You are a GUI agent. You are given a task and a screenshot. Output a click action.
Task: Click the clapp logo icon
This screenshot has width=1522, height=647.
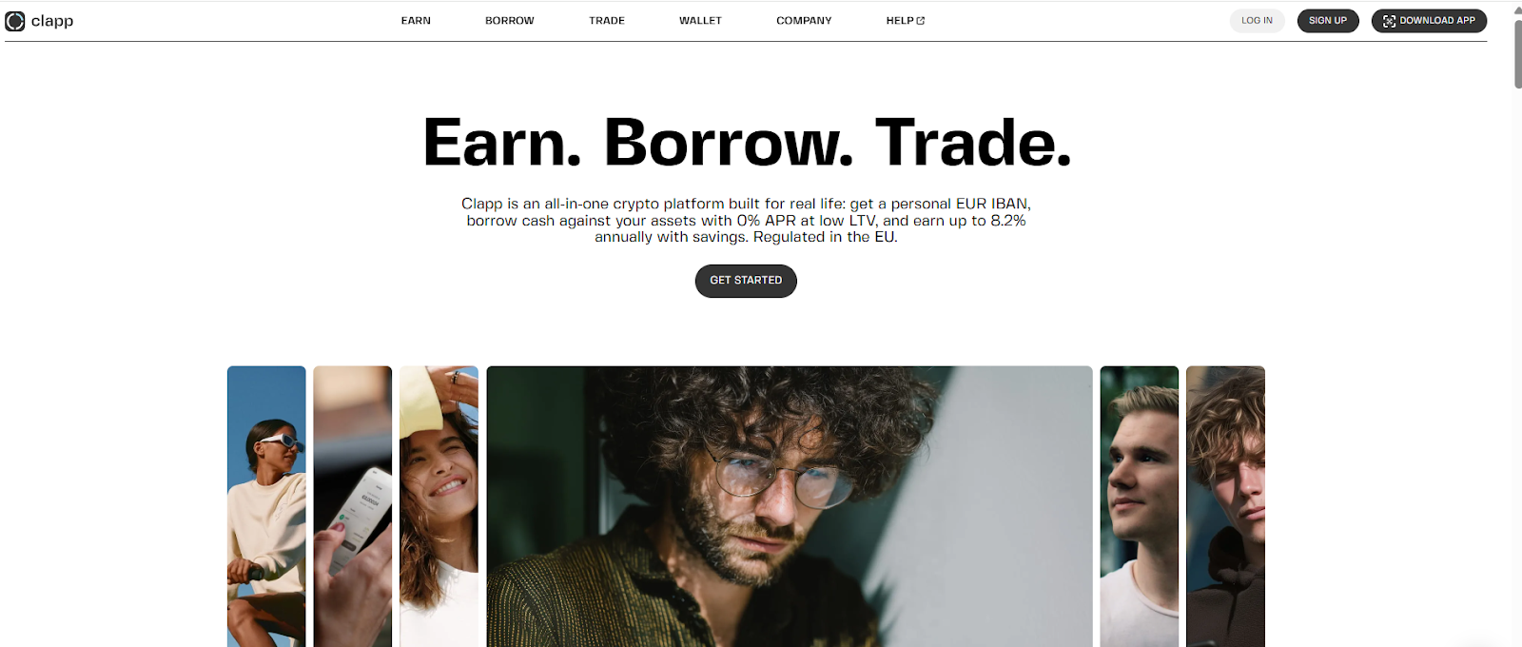(15, 21)
